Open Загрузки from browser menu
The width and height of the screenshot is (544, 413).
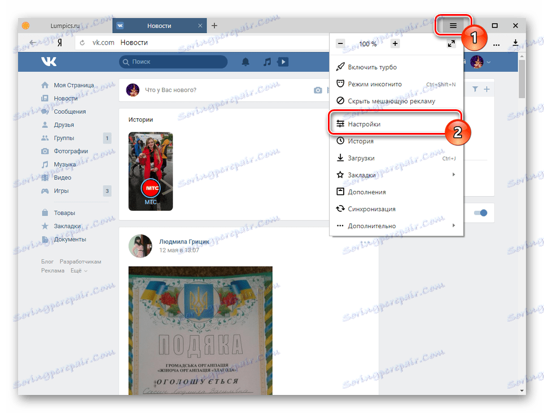(396, 158)
